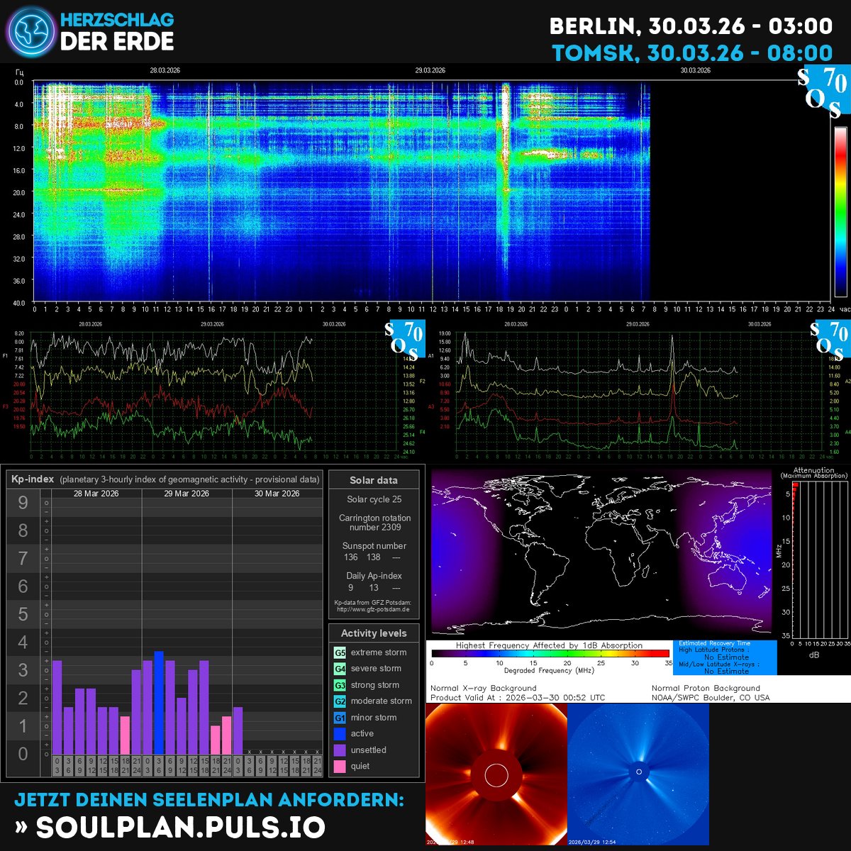Click the 'Normal Proton Background' text
The width and height of the screenshot is (851, 851).
click(706, 688)
